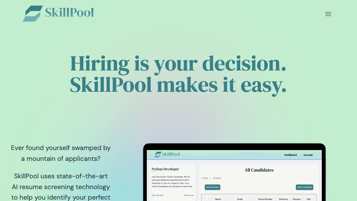Click the All Candidates heading
Screen dimensions: 357x201
click(259, 170)
